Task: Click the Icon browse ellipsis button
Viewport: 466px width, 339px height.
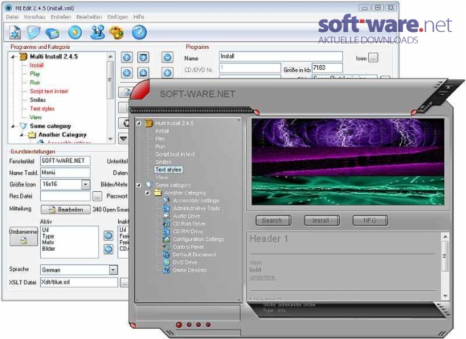Action: click(x=374, y=58)
